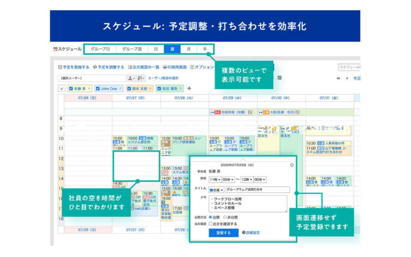The height and width of the screenshot is (257, 411).
Task: Remove 松田 環奈 chip with its x
Action: 181,89
